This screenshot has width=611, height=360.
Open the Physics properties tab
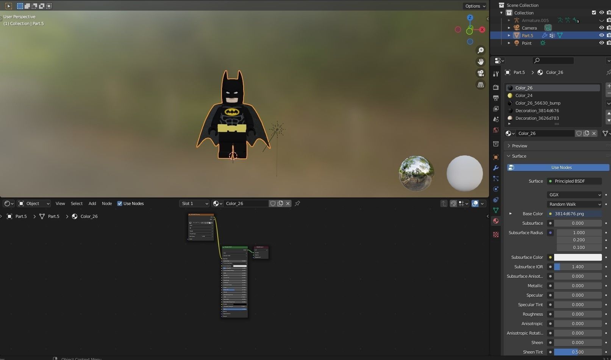tap(496, 189)
